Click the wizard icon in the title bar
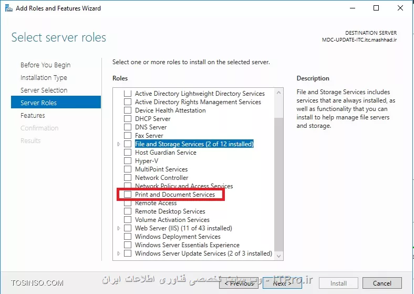This screenshot has height=294, width=414. tap(9, 8)
